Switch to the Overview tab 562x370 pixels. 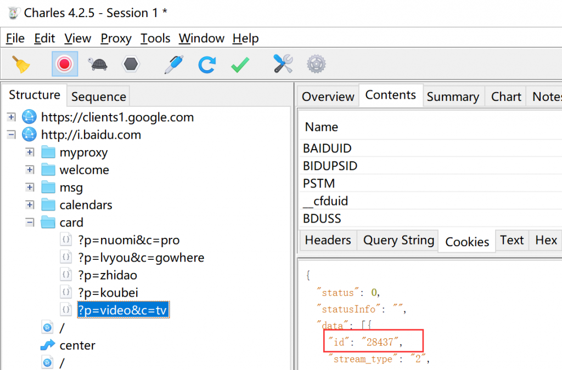328,96
